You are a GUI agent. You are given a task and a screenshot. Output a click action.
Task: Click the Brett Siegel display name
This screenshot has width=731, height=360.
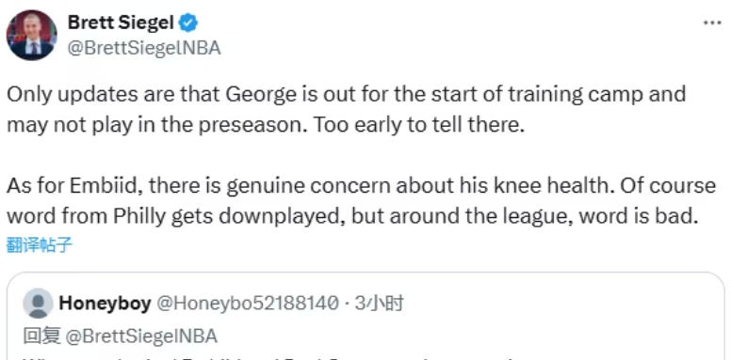[122, 23]
